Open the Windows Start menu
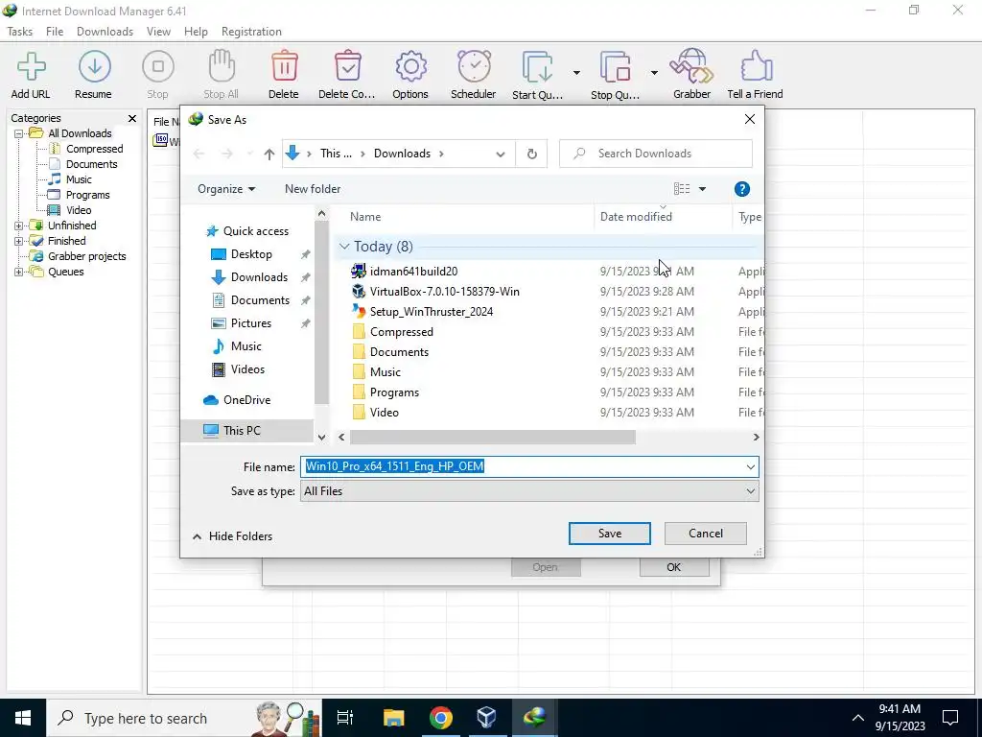The image size is (982, 737). (23, 718)
